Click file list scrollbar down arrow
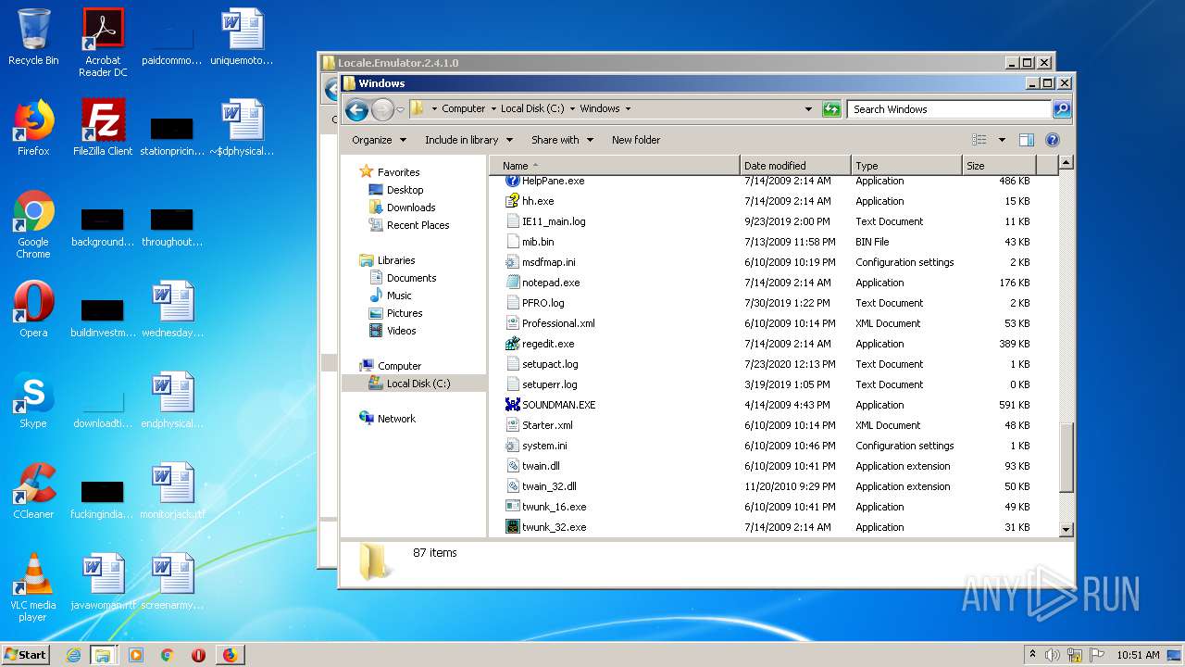The height and width of the screenshot is (667, 1185). coord(1066,529)
